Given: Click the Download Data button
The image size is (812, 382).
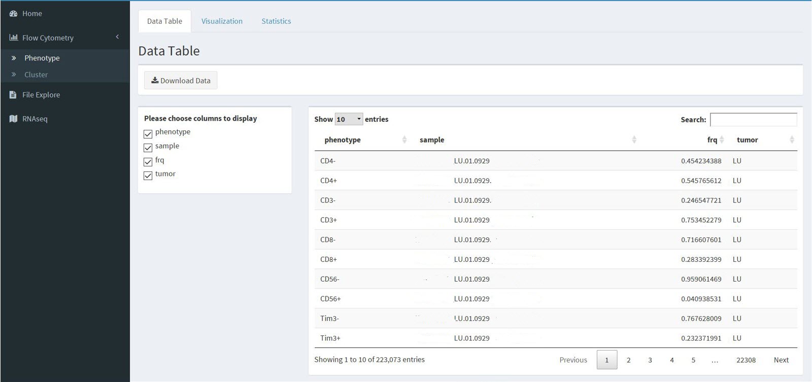Looking at the screenshot, I should tap(181, 80).
